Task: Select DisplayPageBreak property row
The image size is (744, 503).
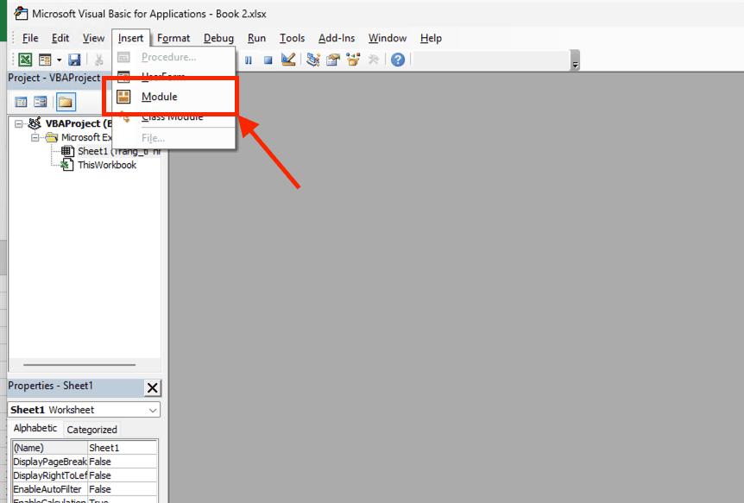Action: pos(85,462)
